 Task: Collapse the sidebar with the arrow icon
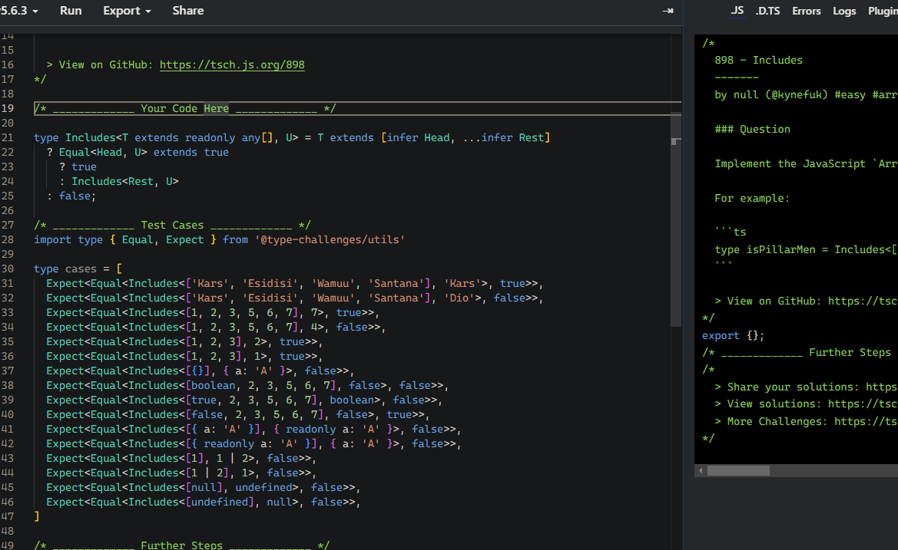coord(668,11)
